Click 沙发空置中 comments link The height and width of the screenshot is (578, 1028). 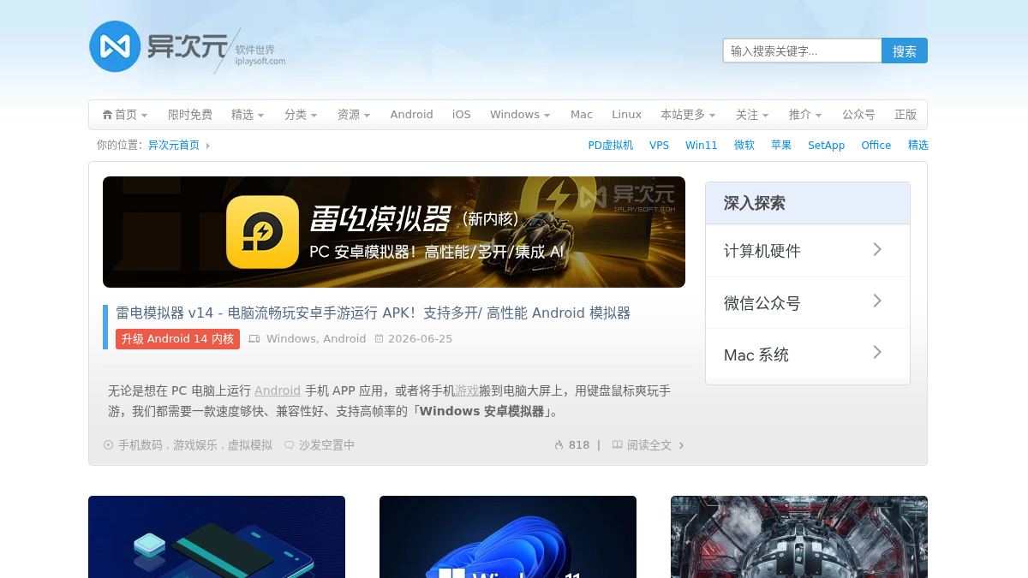coord(326,445)
